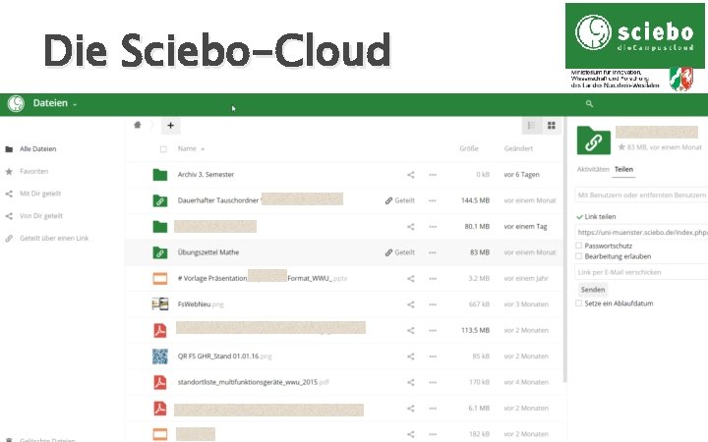Open standortliste_multifunktionsgeräte_wwu_2015.pdf
This screenshot has width=708, height=442.
(254, 382)
